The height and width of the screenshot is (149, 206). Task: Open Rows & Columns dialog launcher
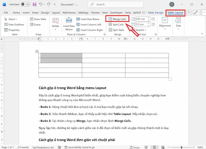(104, 35)
